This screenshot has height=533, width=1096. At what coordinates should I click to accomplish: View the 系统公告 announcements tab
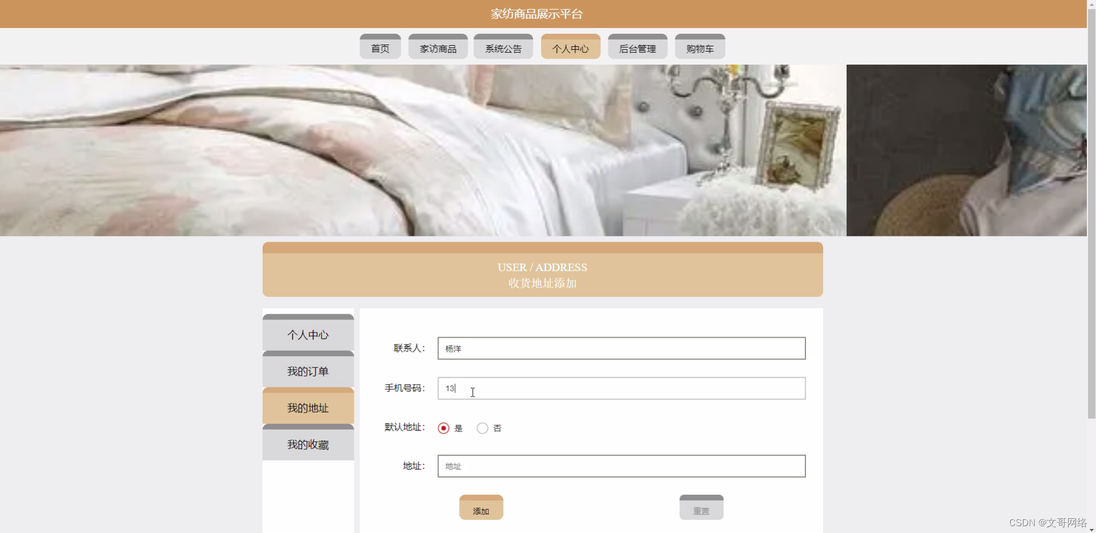click(x=503, y=46)
